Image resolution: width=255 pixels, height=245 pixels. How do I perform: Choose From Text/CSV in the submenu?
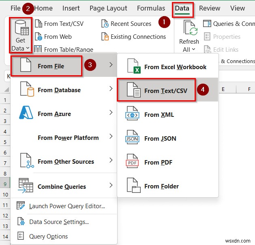(x=168, y=89)
